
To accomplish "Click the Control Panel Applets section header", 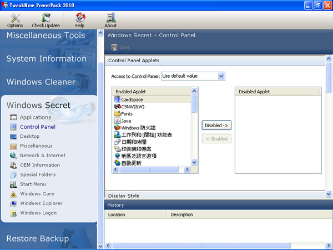I will (215, 61).
